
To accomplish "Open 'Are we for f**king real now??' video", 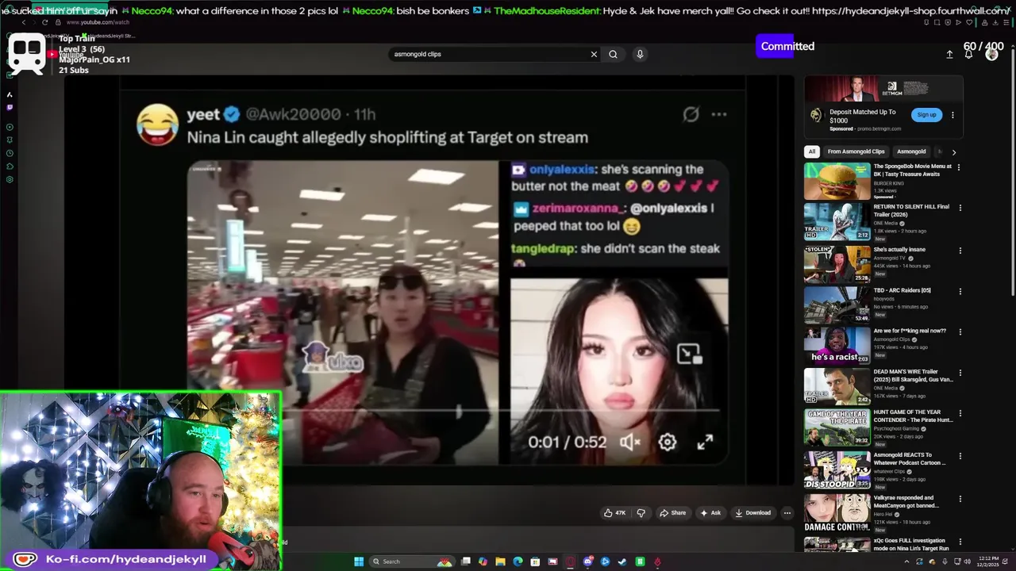I will pos(837,345).
